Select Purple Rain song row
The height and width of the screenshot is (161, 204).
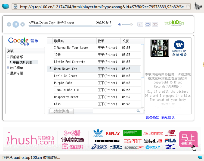94,83
